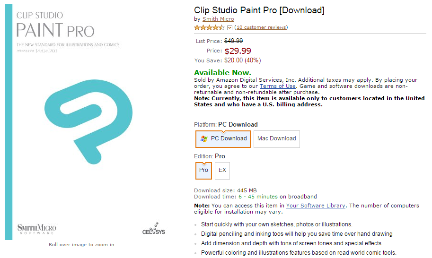Image resolution: width=432 pixels, height=258 pixels.
Task: Click the product title Clip Studio Paint Pro
Action: (x=259, y=10)
